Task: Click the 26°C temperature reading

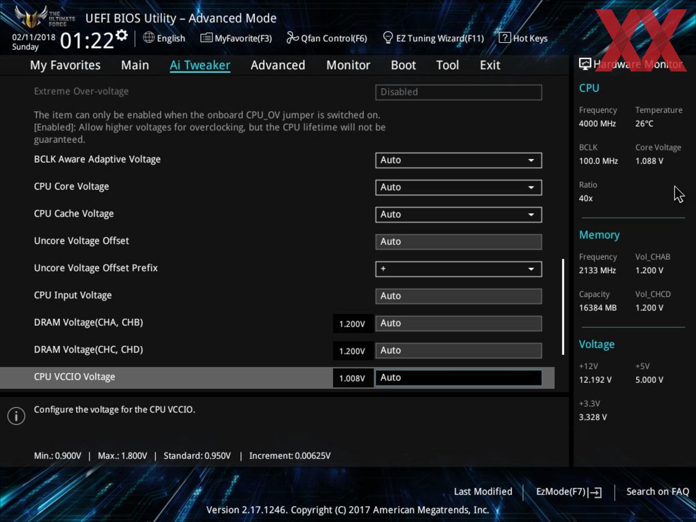Action: [x=644, y=123]
